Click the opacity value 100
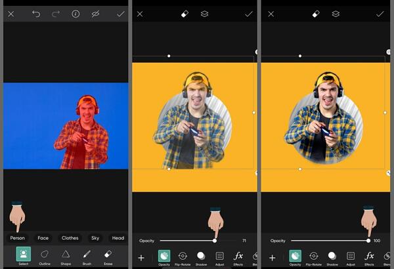Image resolution: width=394 pixels, height=269 pixels. click(x=377, y=241)
